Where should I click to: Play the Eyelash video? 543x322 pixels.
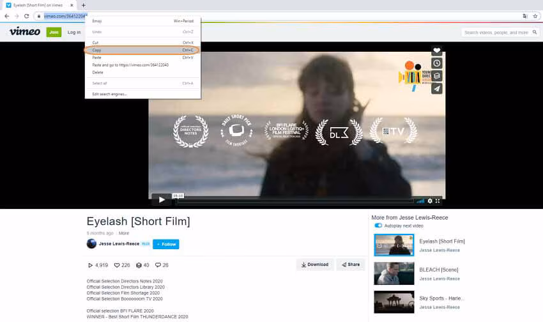162,200
